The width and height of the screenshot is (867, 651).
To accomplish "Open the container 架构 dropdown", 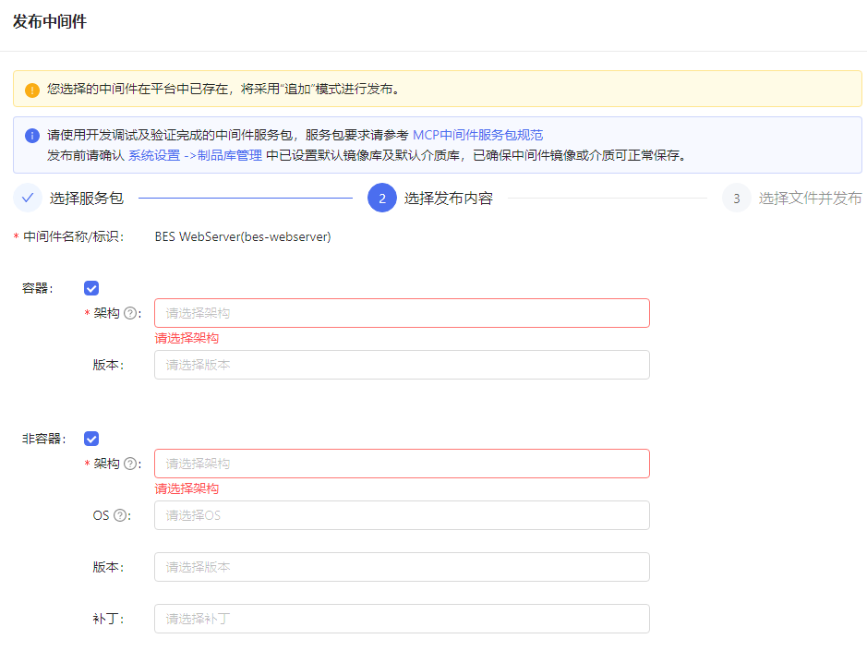I will [402, 313].
